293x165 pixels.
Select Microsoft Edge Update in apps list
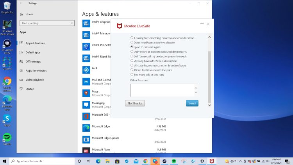tap(124, 140)
